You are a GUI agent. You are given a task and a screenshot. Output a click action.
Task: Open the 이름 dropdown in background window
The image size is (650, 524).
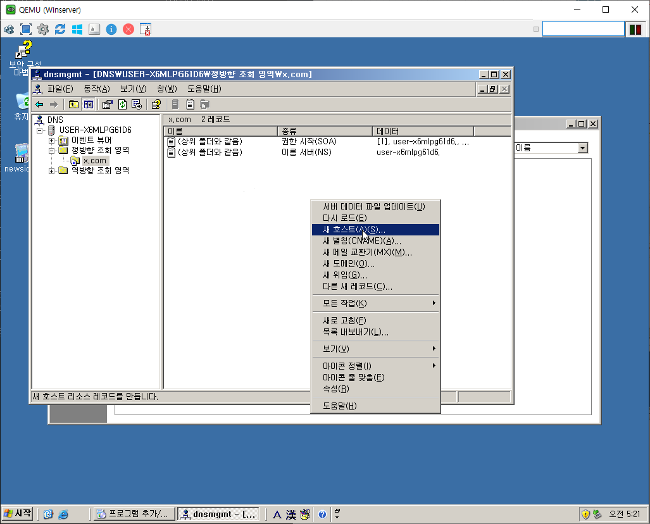[583, 148]
